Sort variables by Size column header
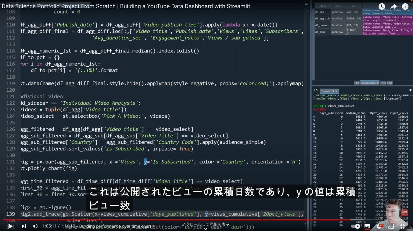Viewport: 413px width, 231px height. (353, 6)
